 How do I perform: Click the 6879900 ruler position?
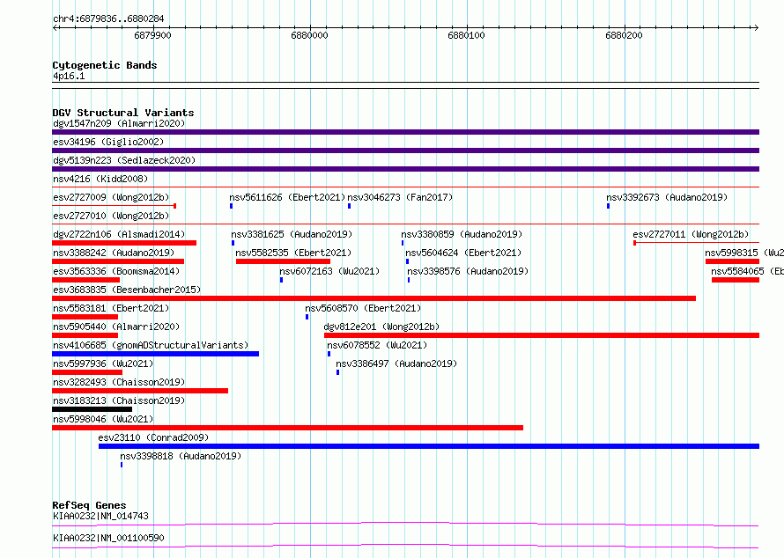point(152,35)
